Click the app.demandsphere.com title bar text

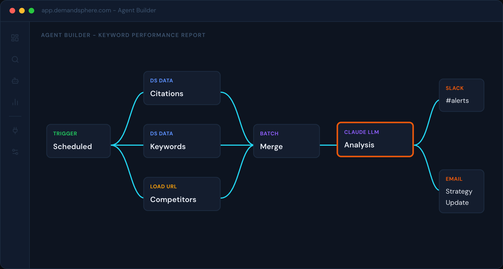(99, 10)
